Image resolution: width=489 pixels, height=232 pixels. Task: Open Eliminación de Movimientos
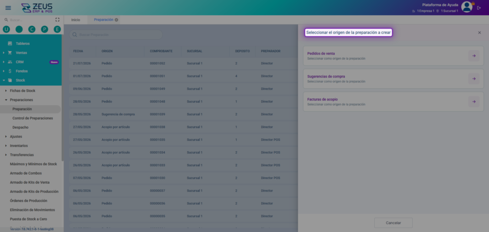click(x=32, y=210)
